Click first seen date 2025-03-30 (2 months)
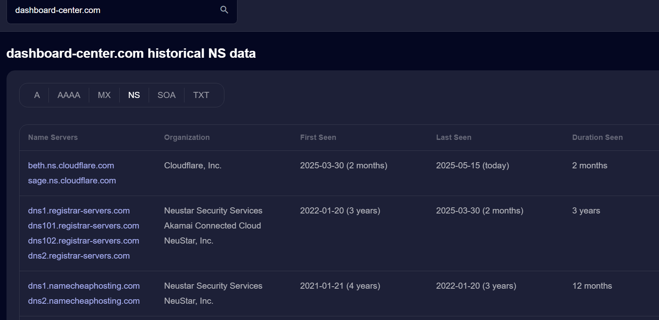This screenshot has width=659, height=320. click(344, 165)
